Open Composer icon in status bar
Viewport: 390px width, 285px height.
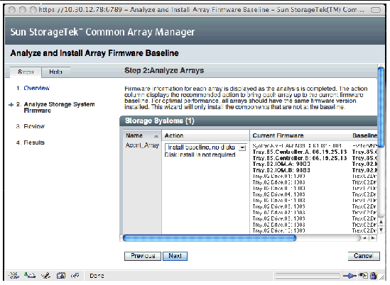[45, 275]
